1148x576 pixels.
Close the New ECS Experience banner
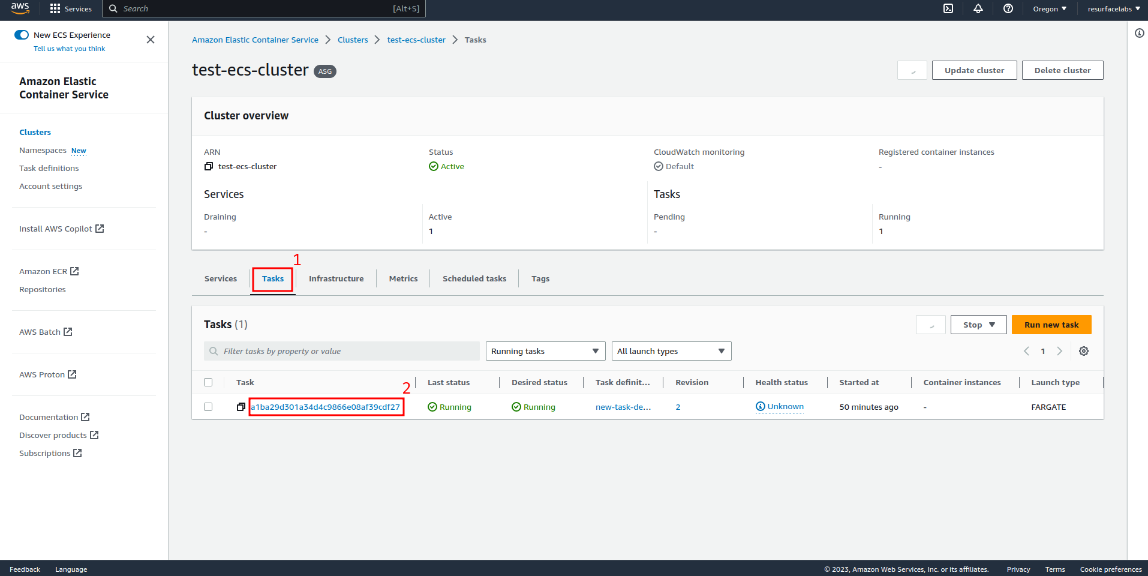click(151, 40)
